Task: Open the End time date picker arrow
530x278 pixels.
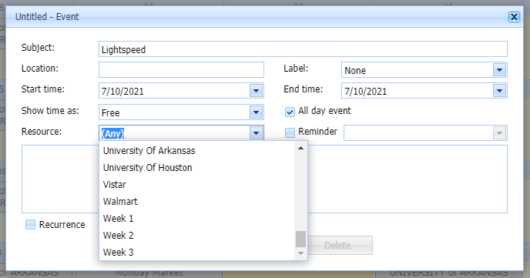Action: pos(499,91)
